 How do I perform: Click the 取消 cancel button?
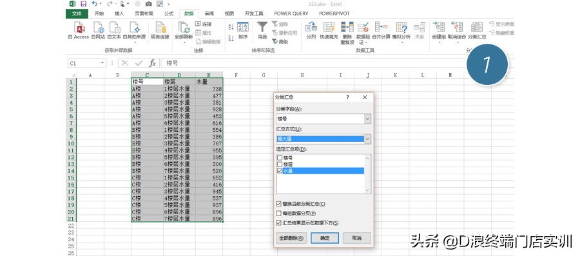tap(356, 238)
